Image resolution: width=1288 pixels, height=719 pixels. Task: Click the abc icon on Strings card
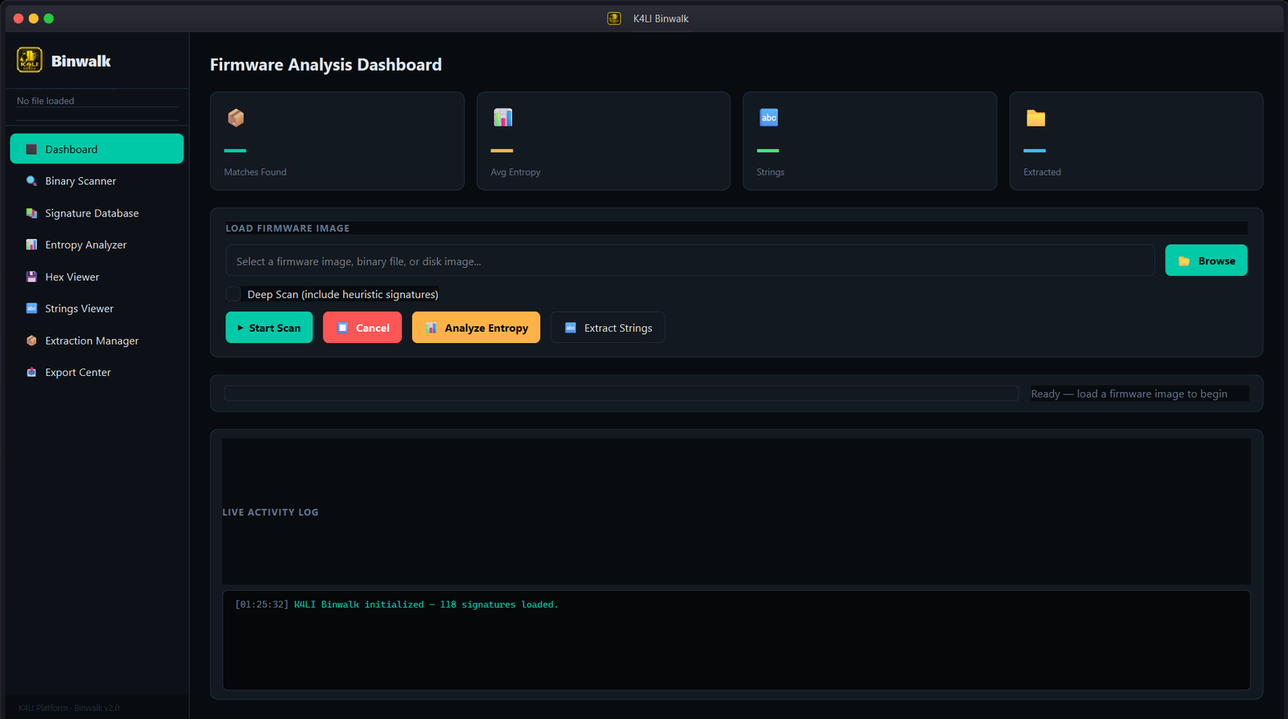coord(769,118)
